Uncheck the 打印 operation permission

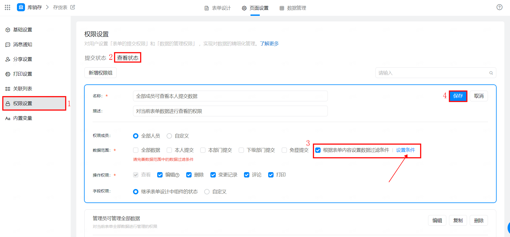pyautogui.click(x=271, y=175)
